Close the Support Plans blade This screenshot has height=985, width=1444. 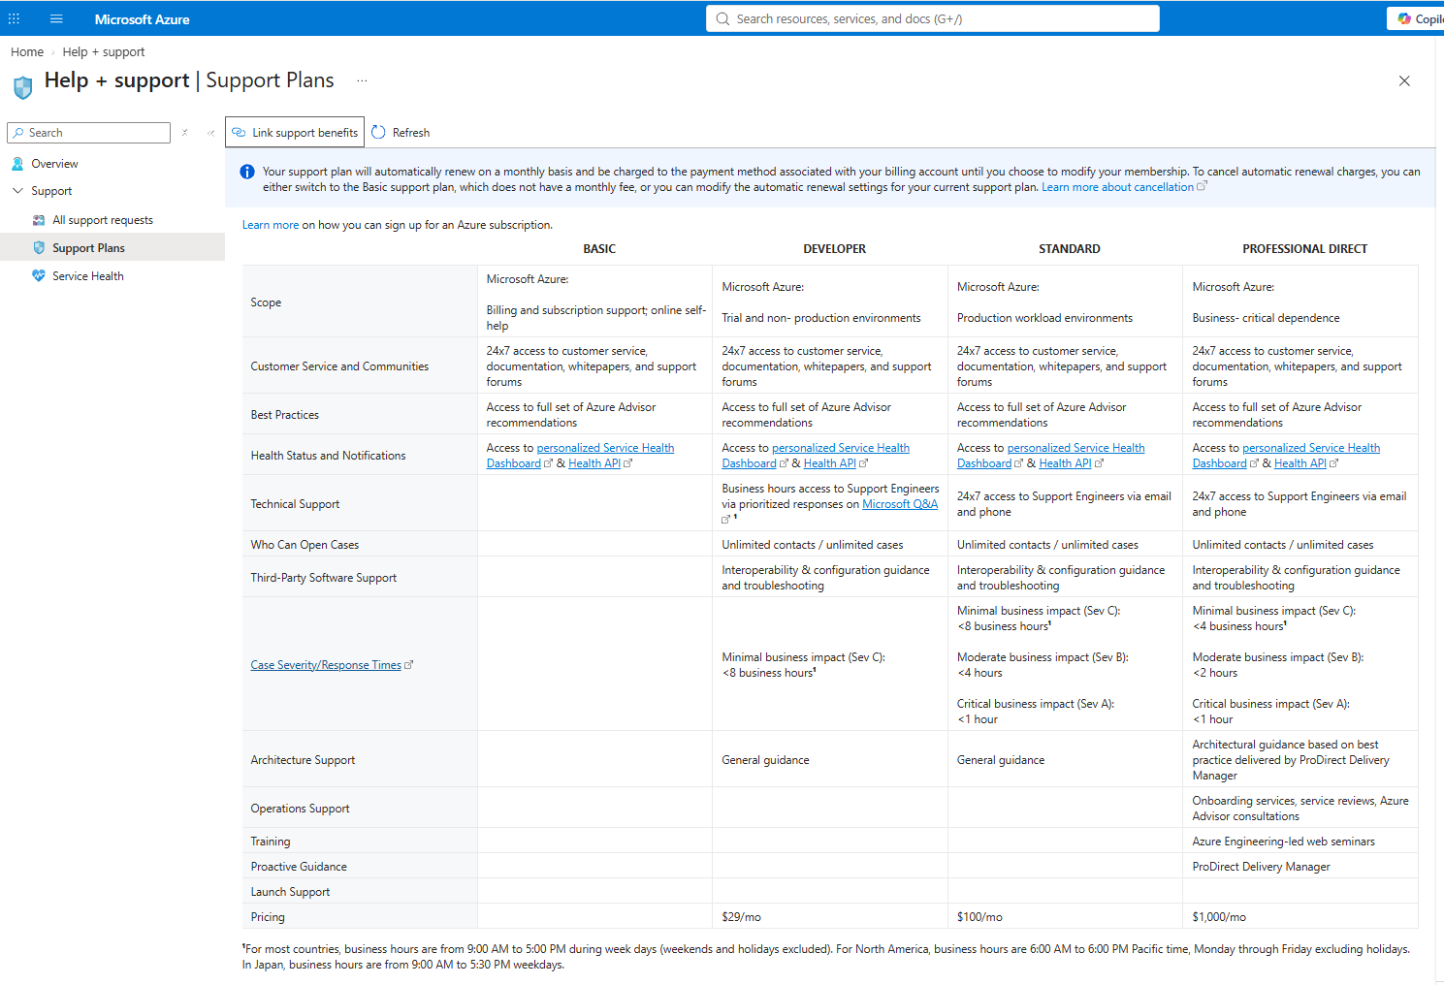pos(1404,81)
